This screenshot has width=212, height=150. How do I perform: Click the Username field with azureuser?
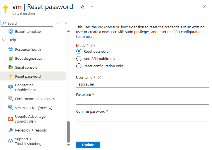point(142,84)
